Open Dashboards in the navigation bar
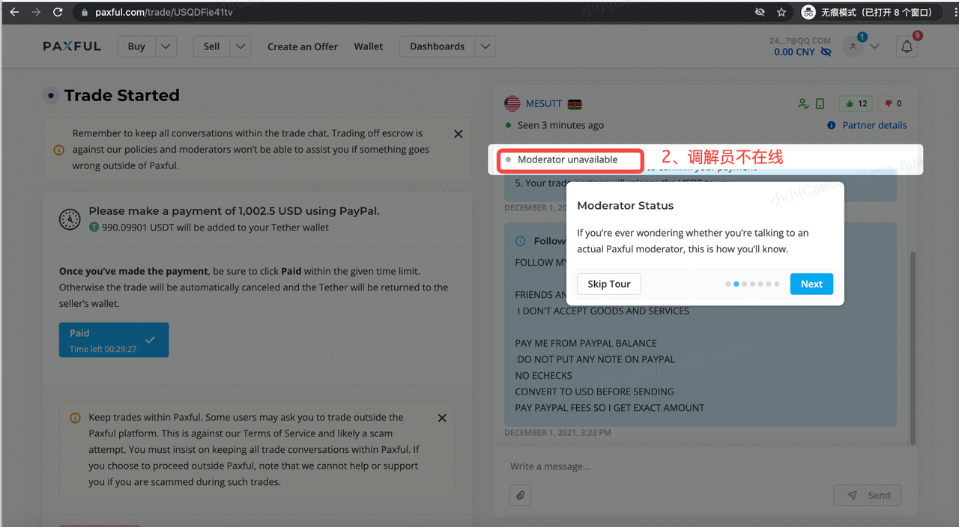This screenshot has width=959, height=527. coord(438,46)
